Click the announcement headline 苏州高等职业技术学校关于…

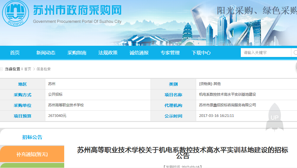pos(183,153)
